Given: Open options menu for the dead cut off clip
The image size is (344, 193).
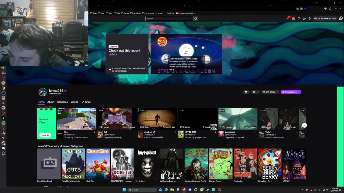Looking at the screenshot, I should pos(175,132).
